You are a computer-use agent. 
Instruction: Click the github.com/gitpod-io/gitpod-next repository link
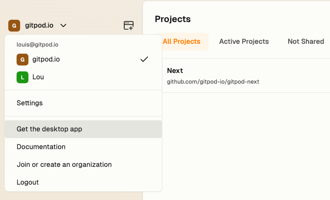(213, 82)
